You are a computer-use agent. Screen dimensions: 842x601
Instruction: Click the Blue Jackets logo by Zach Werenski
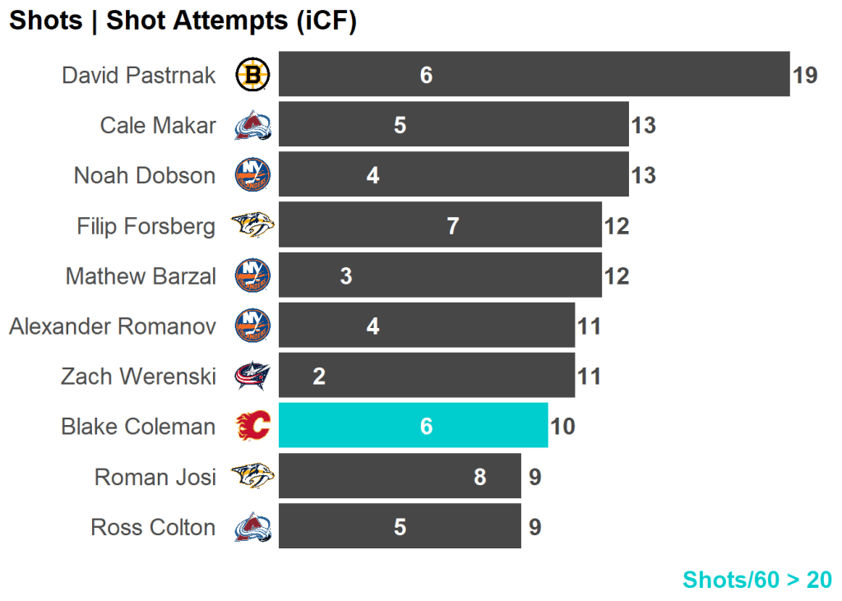252,377
